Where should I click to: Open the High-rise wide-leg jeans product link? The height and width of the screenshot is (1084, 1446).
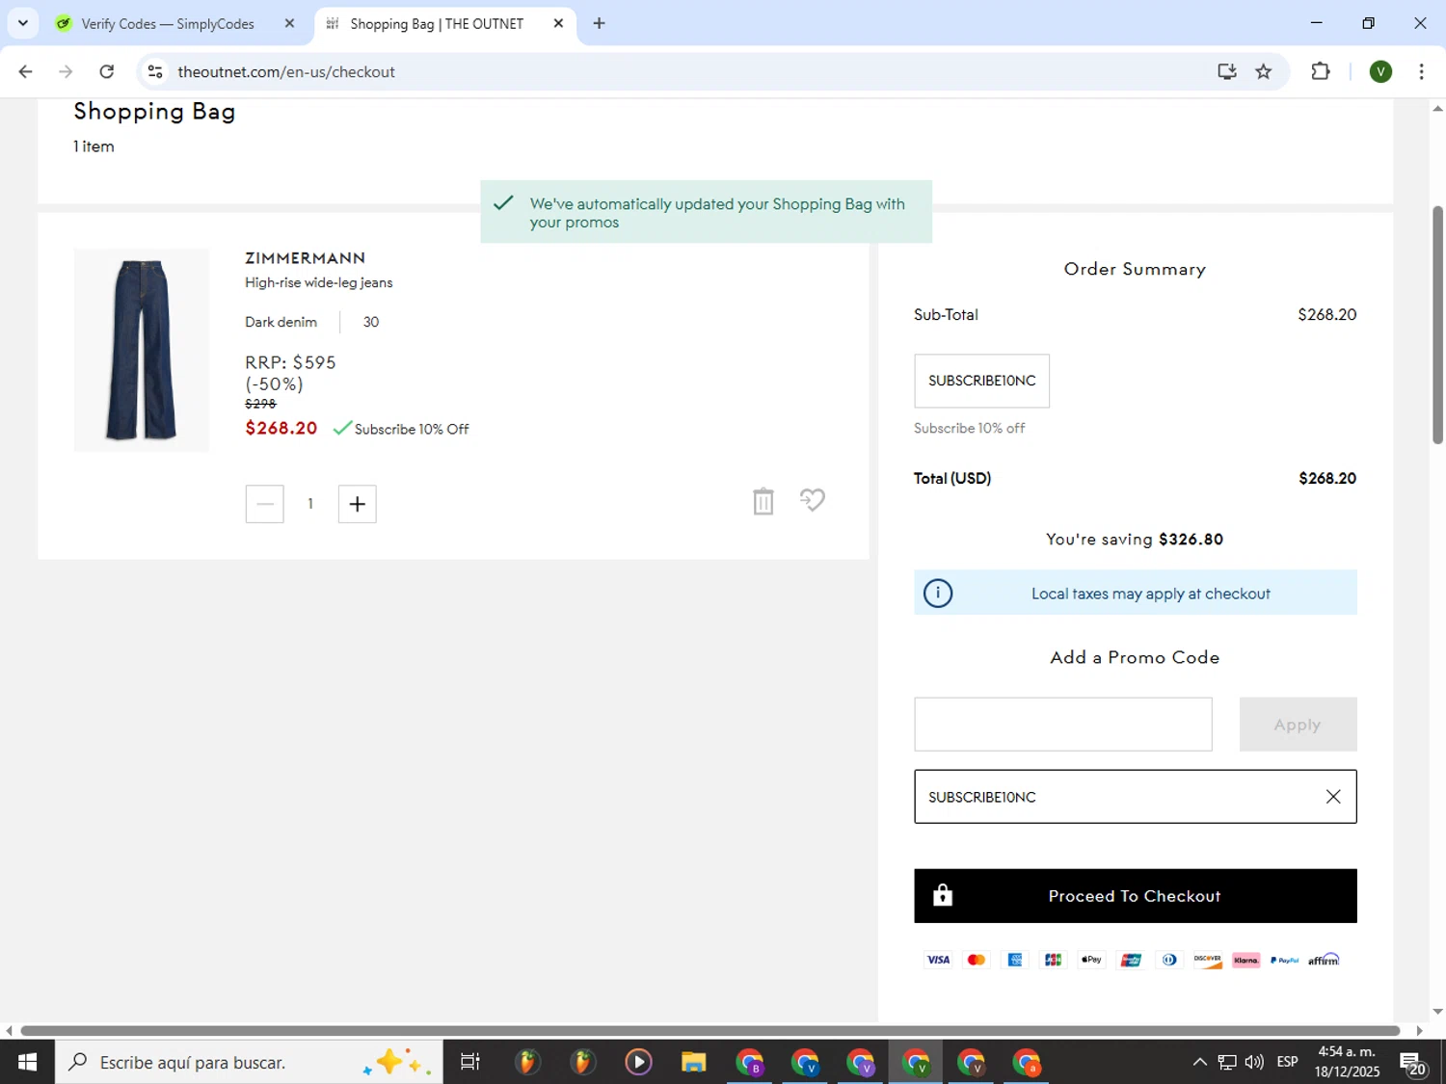[x=318, y=282]
